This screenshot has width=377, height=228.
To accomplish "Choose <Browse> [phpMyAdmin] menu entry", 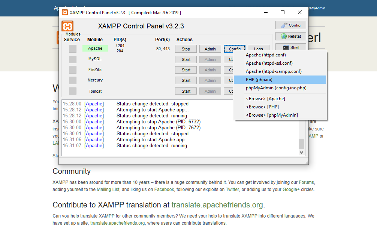I will (x=280, y=115).
